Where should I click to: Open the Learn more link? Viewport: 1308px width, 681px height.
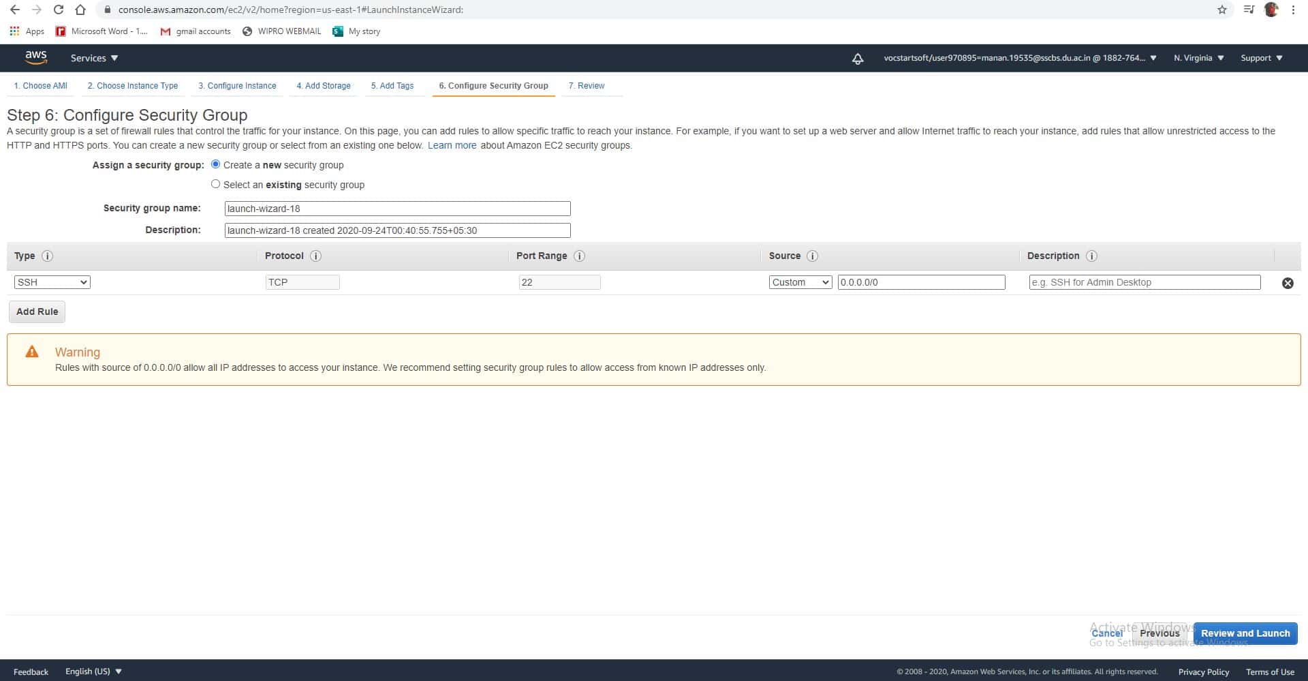pos(452,145)
